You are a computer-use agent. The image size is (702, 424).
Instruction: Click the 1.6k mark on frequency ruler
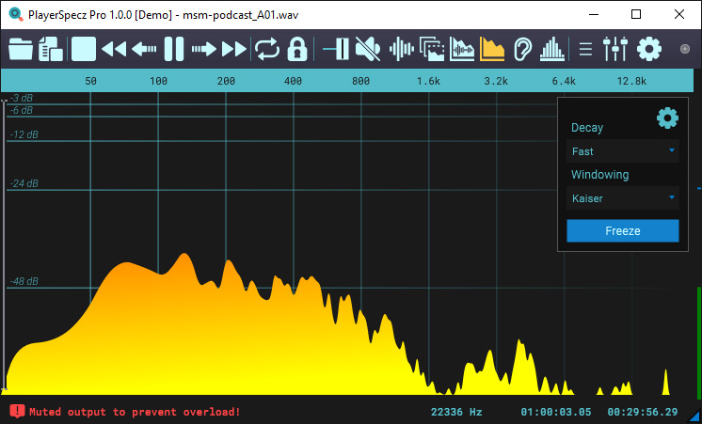[x=428, y=81]
